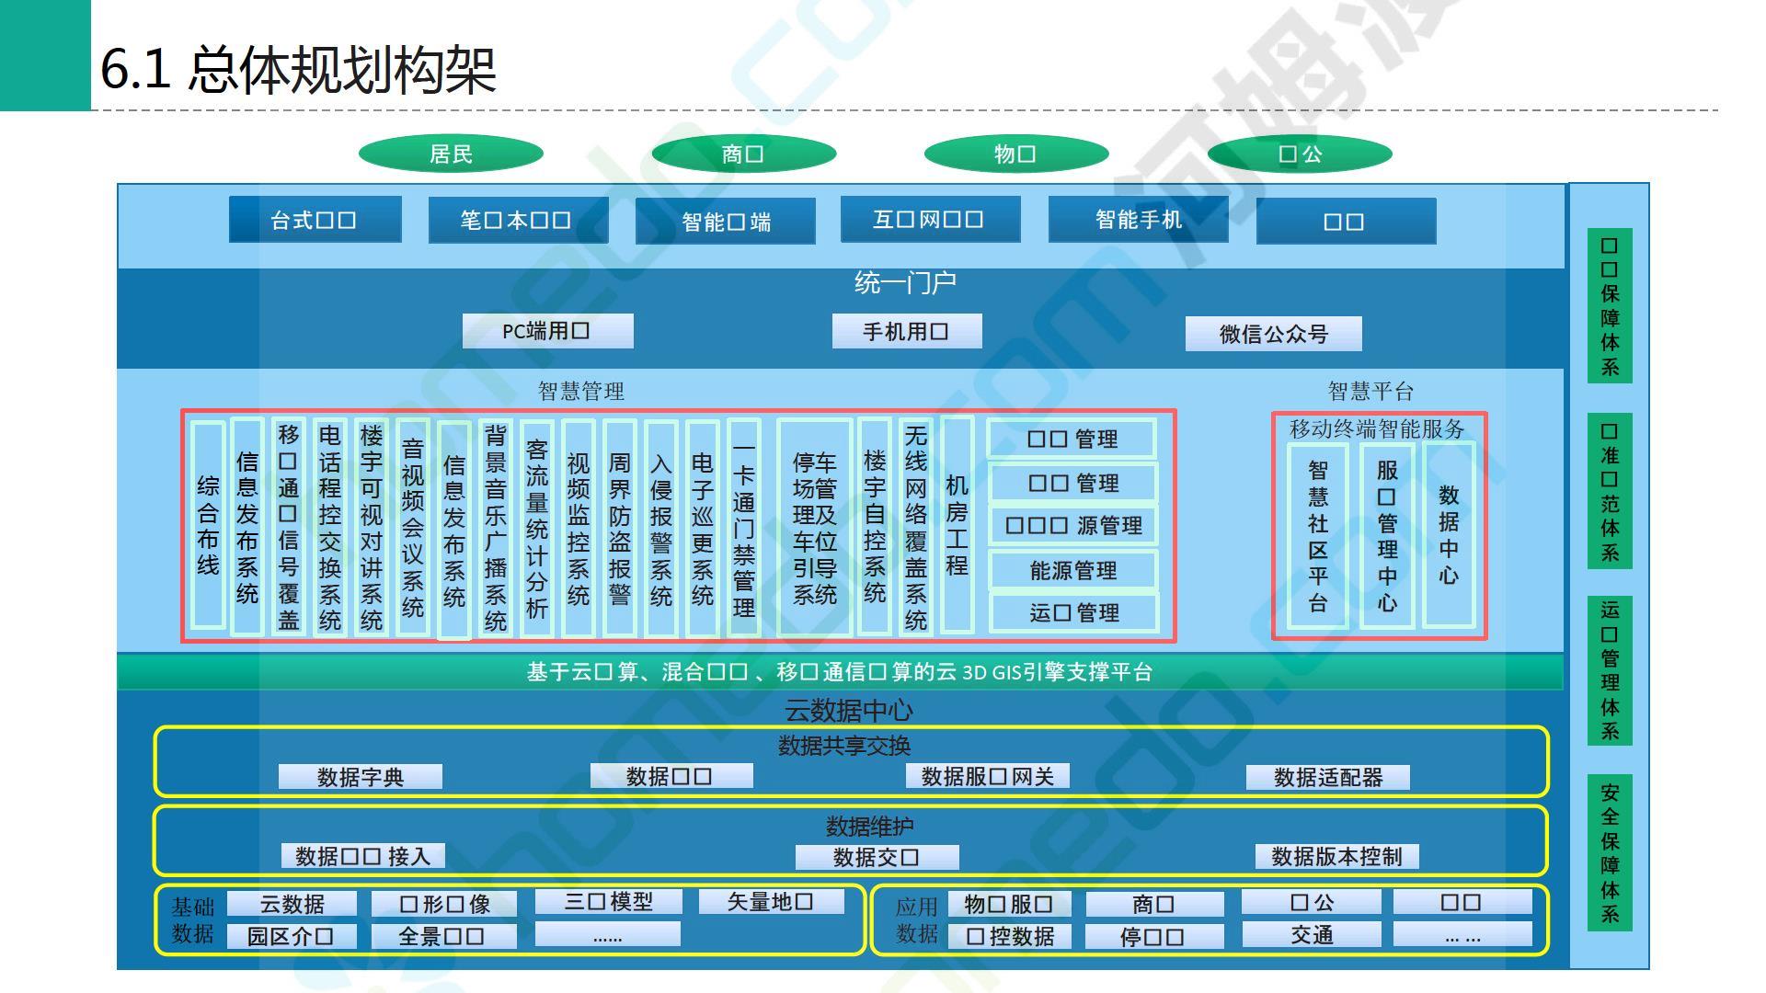The height and width of the screenshot is (993, 1766).
Task: Click the 数据字典 box
Action: (x=360, y=777)
